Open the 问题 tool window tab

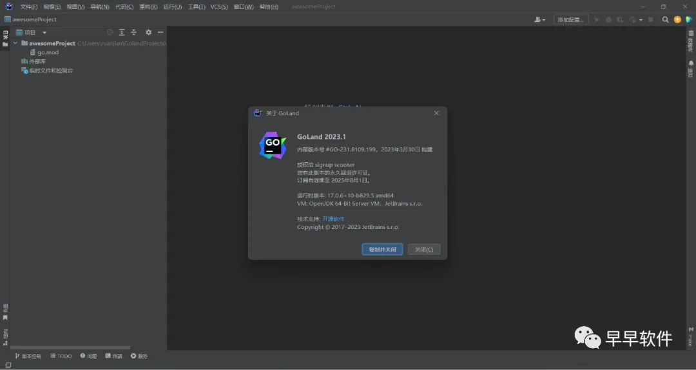point(89,356)
